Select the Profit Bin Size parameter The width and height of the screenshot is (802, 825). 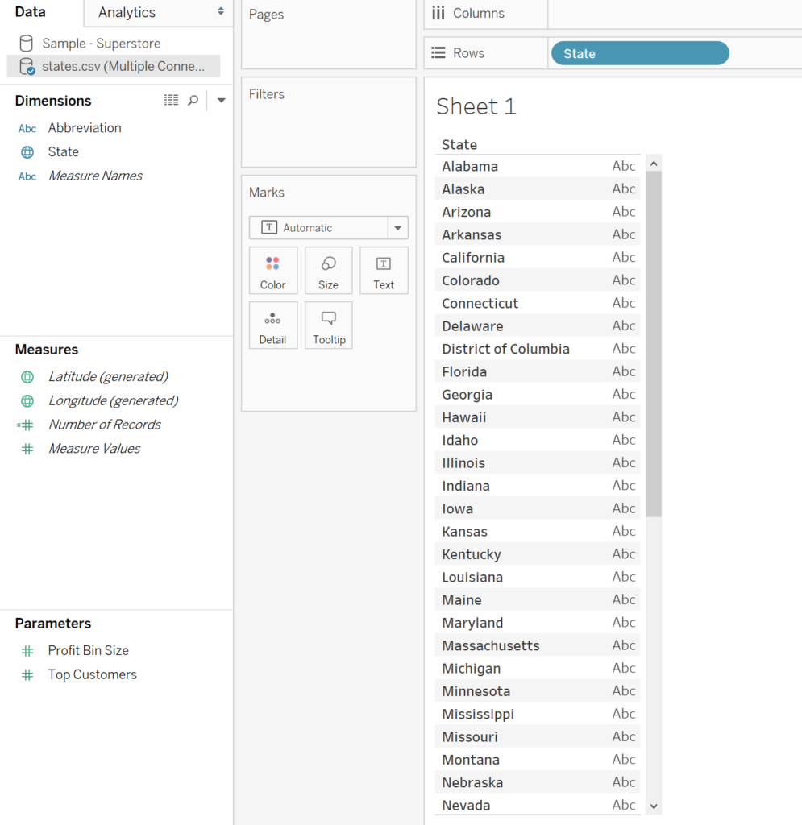[x=89, y=650]
